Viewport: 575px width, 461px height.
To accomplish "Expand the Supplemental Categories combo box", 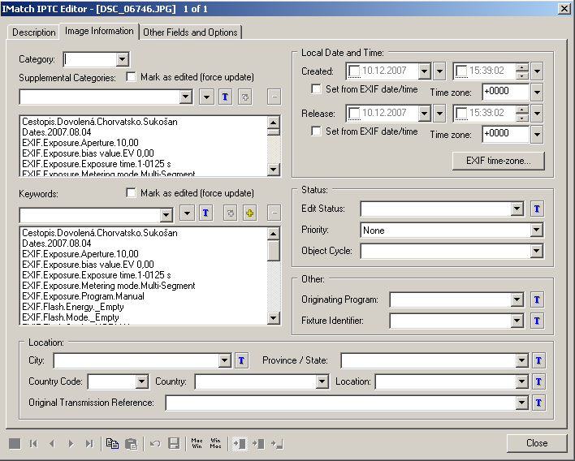I will (186, 97).
